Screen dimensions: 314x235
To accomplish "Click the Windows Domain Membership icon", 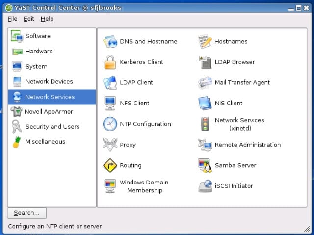I will (x=110, y=186).
